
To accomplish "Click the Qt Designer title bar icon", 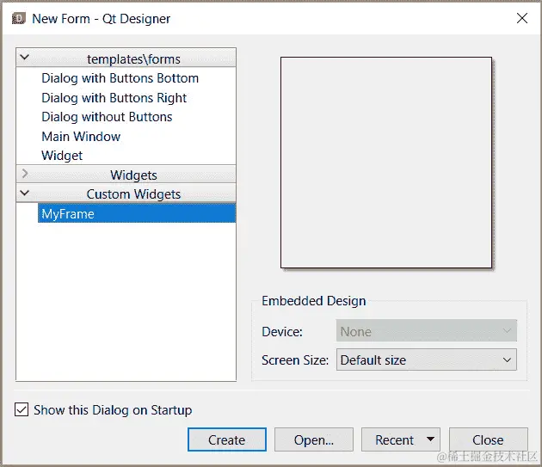I will [x=19, y=18].
